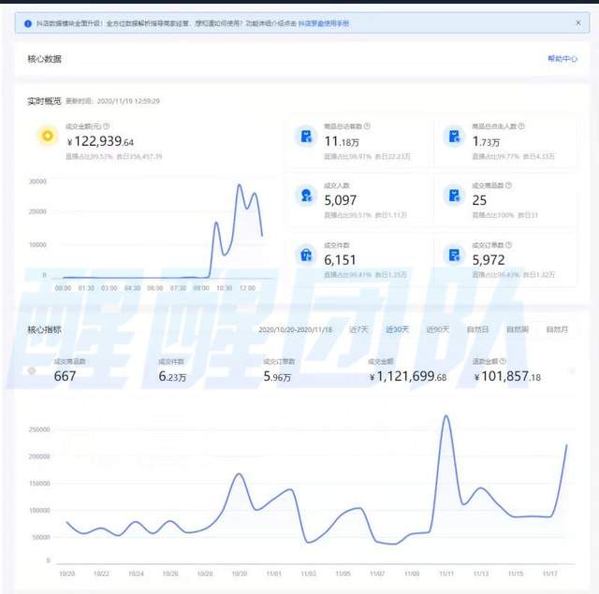Open the 抖店罗盘使用手册 link
599x594 pixels.
[x=323, y=23]
